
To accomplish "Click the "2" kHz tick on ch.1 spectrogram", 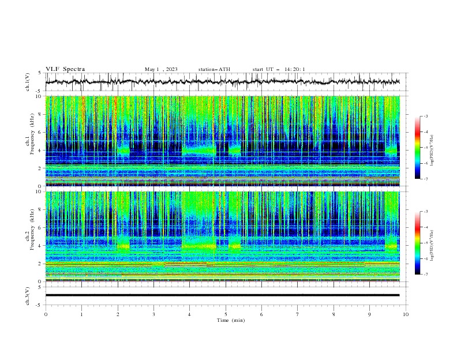I will (x=40, y=168).
